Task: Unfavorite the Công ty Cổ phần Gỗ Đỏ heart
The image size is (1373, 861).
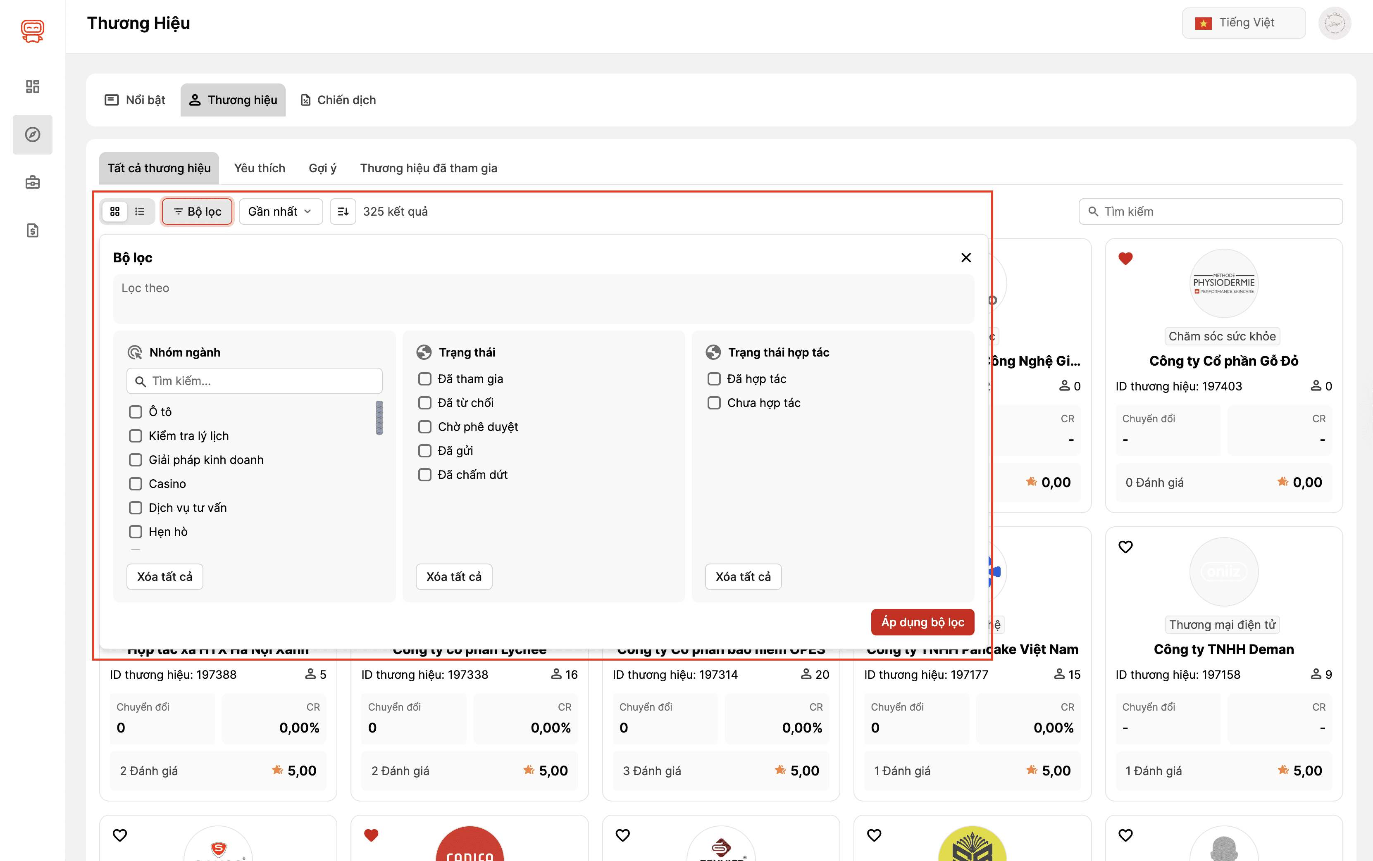Action: pyautogui.click(x=1125, y=259)
